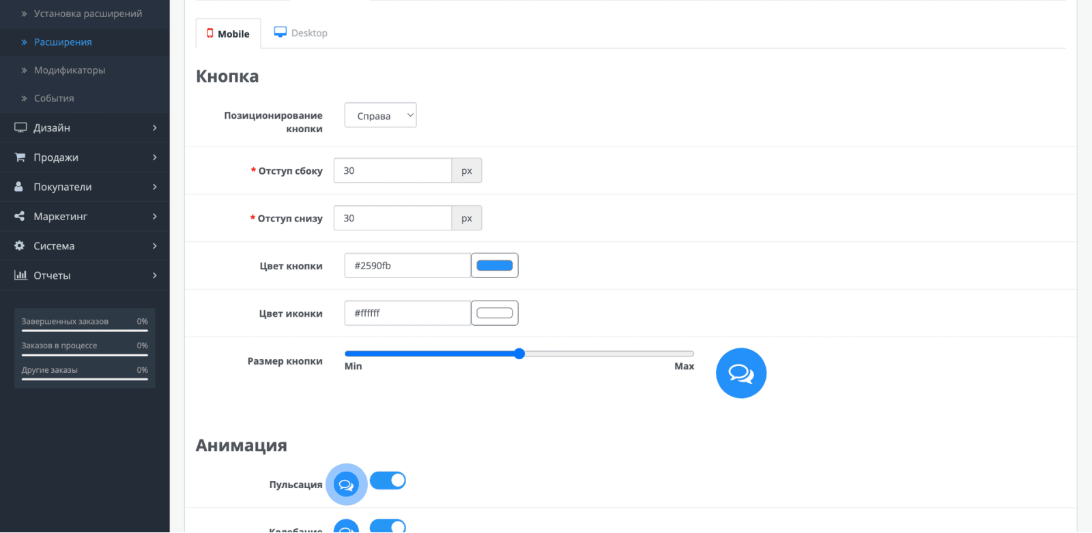
Task: Click the bar chart icon beside Отчеты
Action: tap(20, 275)
